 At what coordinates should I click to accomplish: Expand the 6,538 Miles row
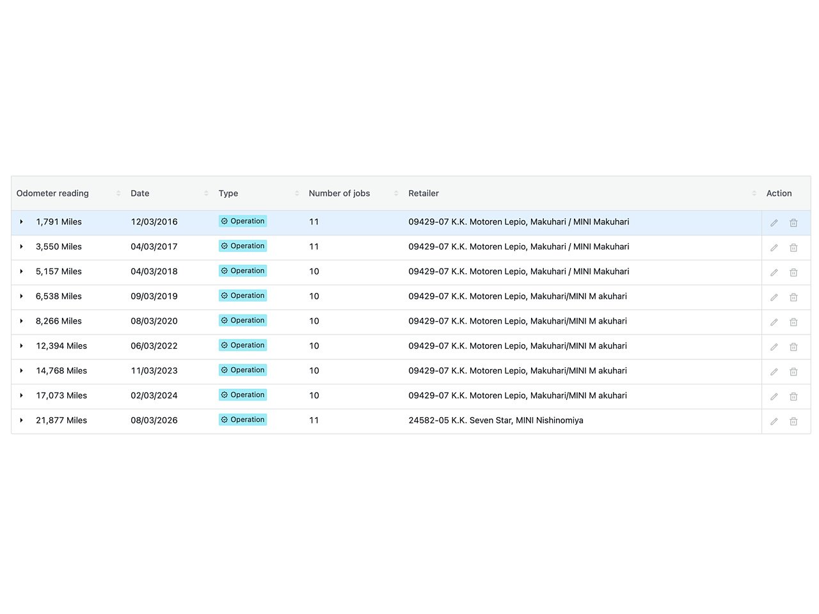(x=21, y=296)
